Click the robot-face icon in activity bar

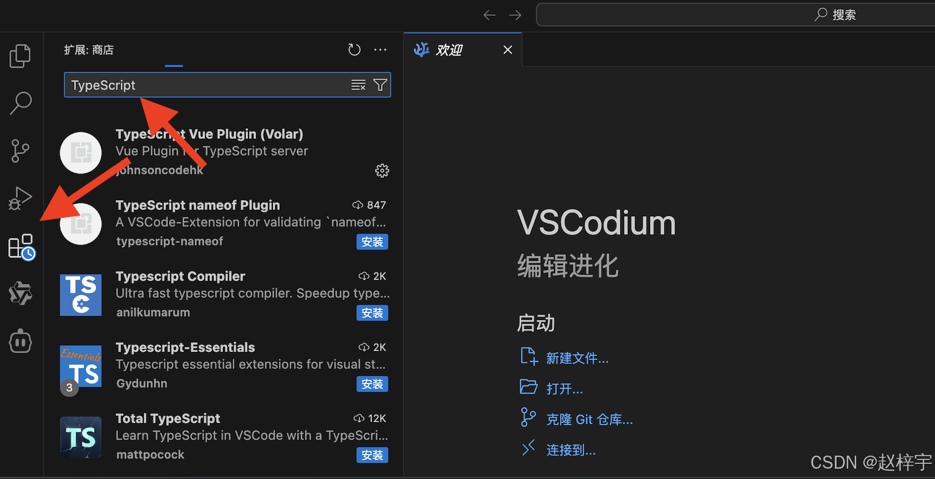point(21,341)
